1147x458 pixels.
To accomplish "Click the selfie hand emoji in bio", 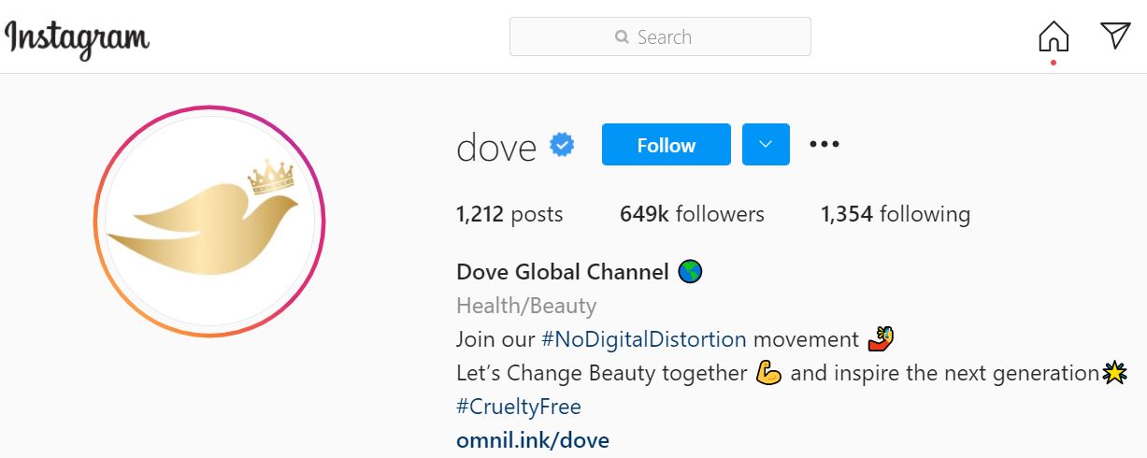I will [881, 337].
